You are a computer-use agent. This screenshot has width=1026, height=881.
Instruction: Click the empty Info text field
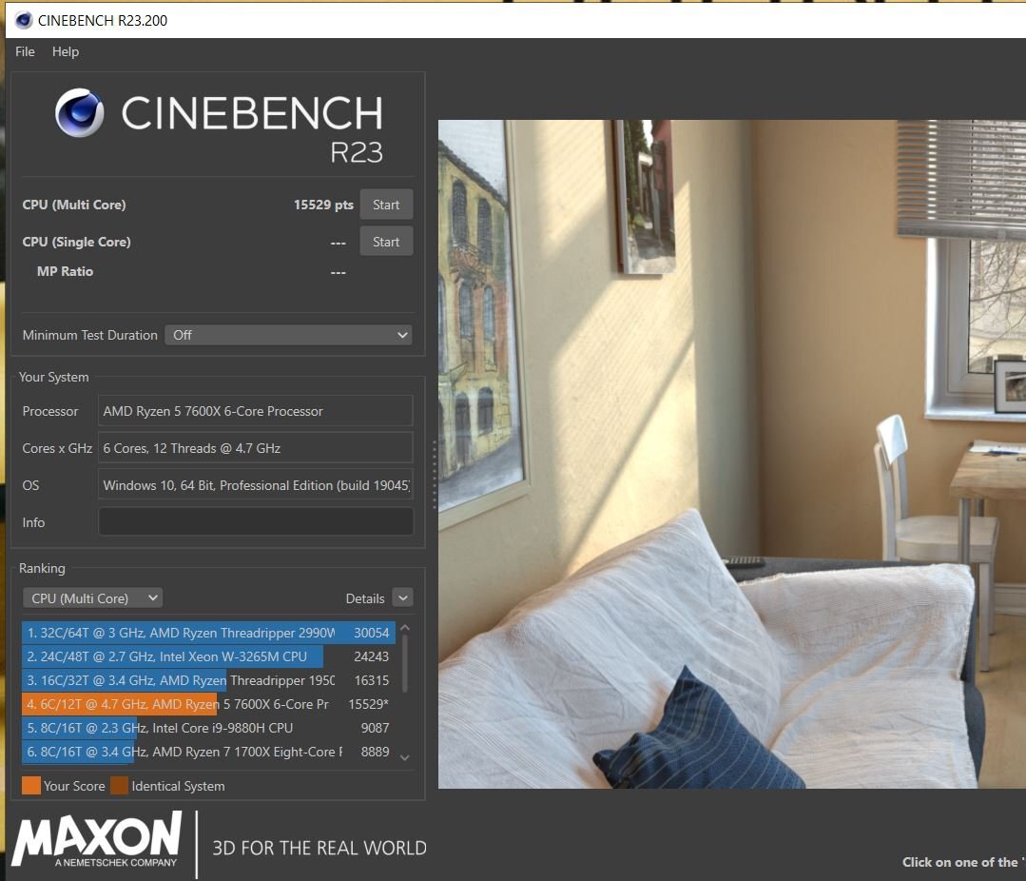point(255,521)
